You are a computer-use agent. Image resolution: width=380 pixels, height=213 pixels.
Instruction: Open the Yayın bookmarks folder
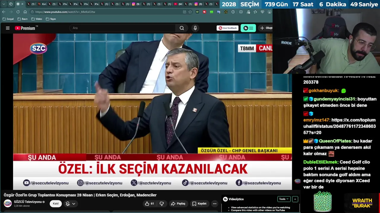51,19
